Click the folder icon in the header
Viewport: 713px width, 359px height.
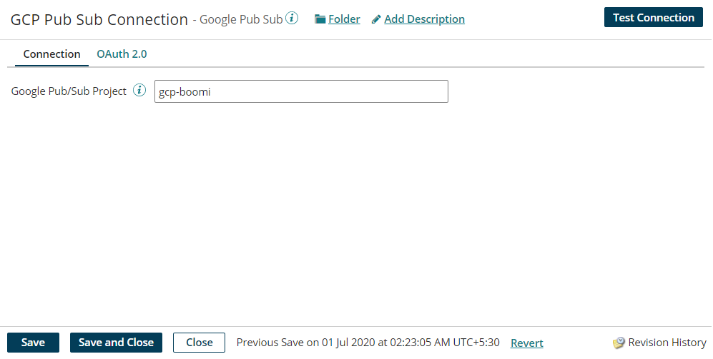tap(320, 19)
